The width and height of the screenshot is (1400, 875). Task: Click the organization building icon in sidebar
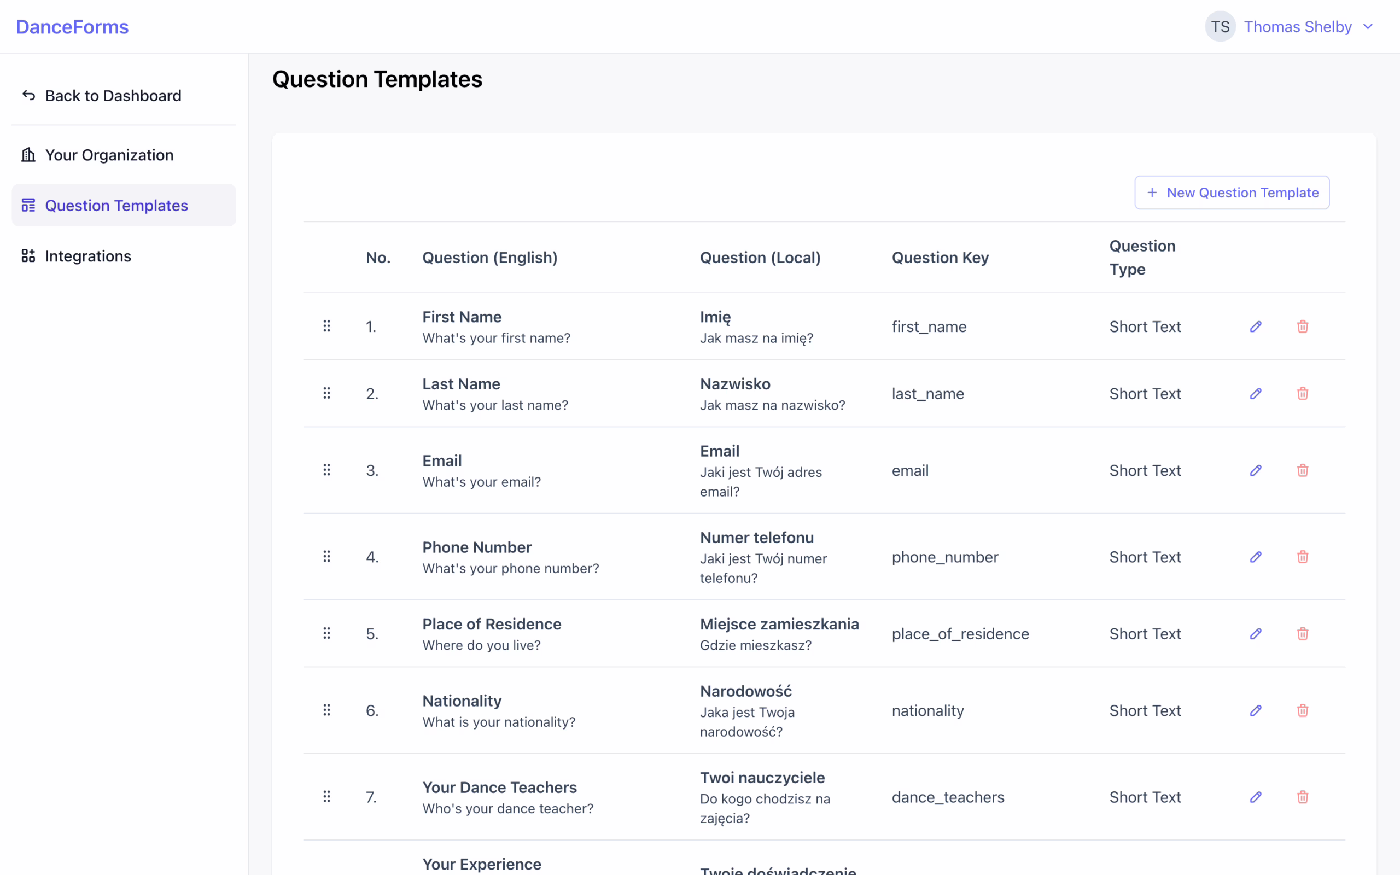coord(28,155)
